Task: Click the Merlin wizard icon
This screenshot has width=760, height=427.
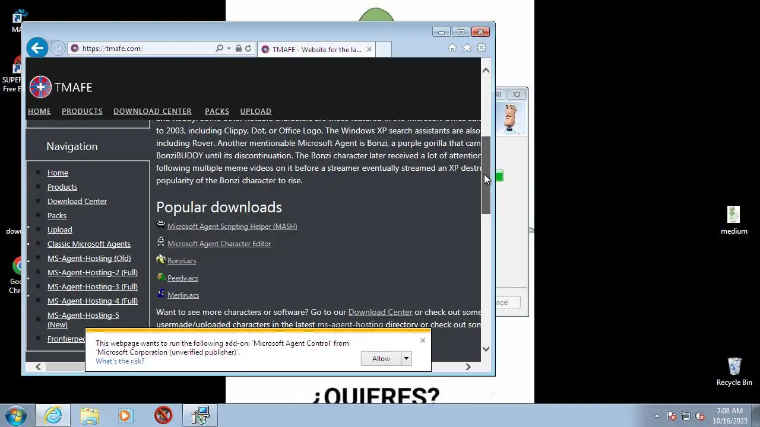Action: pyautogui.click(x=161, y=294)
